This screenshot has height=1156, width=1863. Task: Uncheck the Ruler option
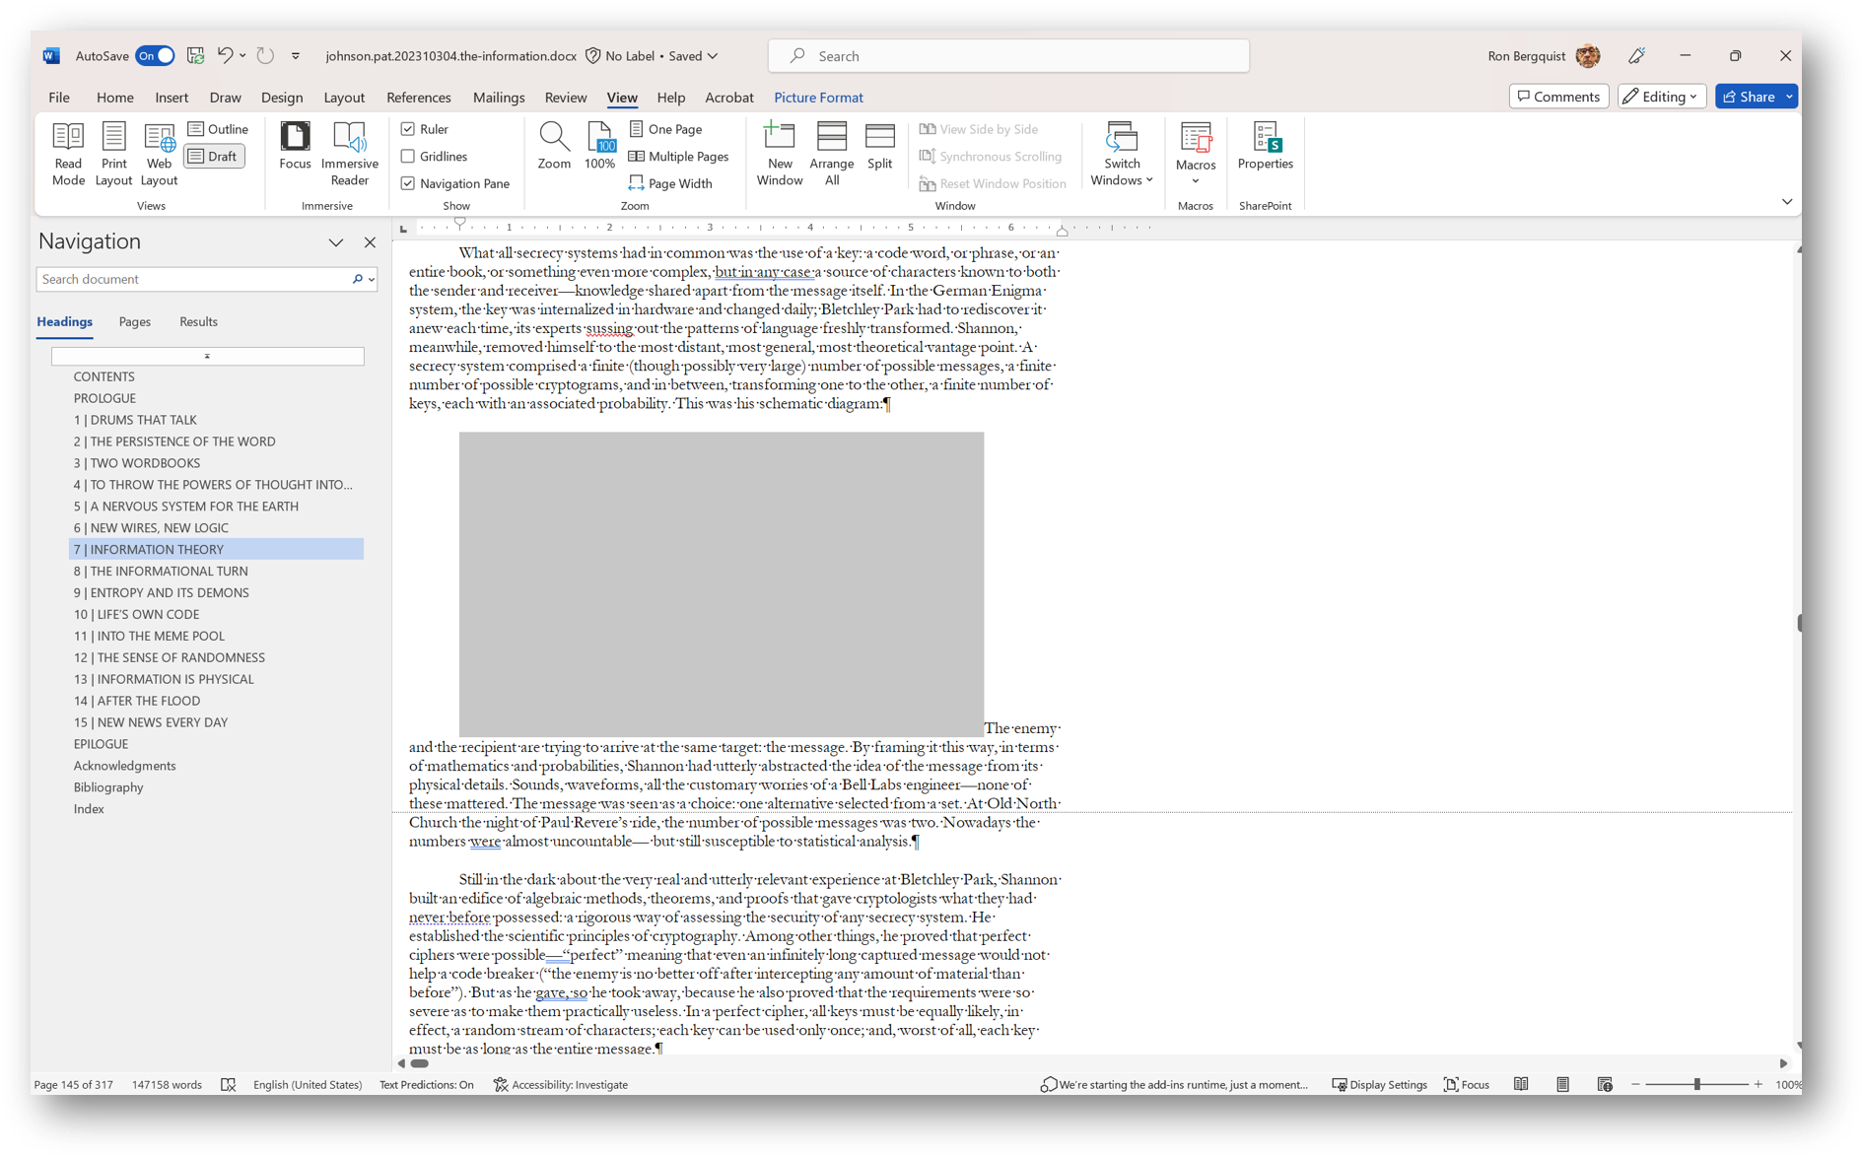pos(408,129)
